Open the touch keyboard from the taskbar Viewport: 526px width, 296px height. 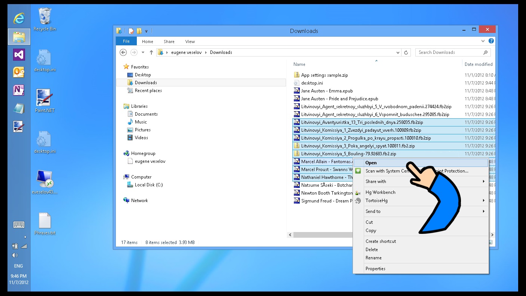(x=19, y=225)
